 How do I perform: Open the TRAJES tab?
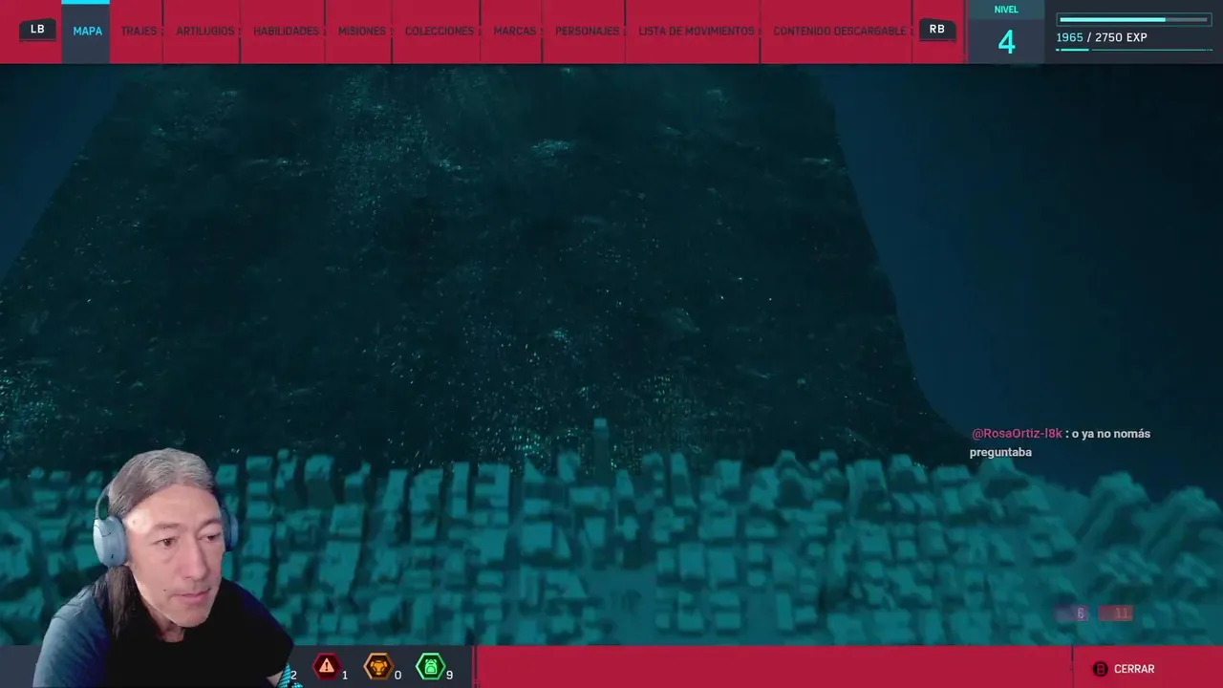pos(139,32)
